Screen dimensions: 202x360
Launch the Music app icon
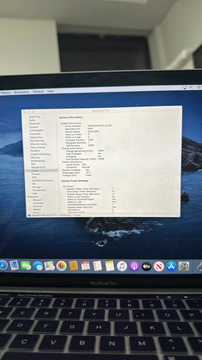coord(122,266)
